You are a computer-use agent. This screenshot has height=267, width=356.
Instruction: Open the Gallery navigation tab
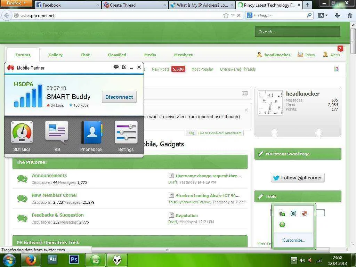tap(55, 55)
